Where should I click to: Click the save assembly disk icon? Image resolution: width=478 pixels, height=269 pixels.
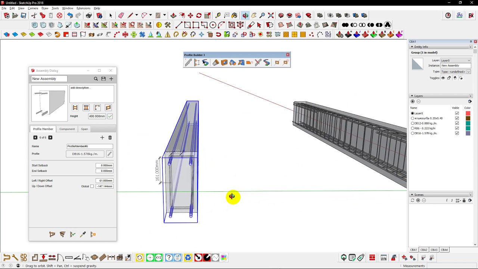coord(103,79)
